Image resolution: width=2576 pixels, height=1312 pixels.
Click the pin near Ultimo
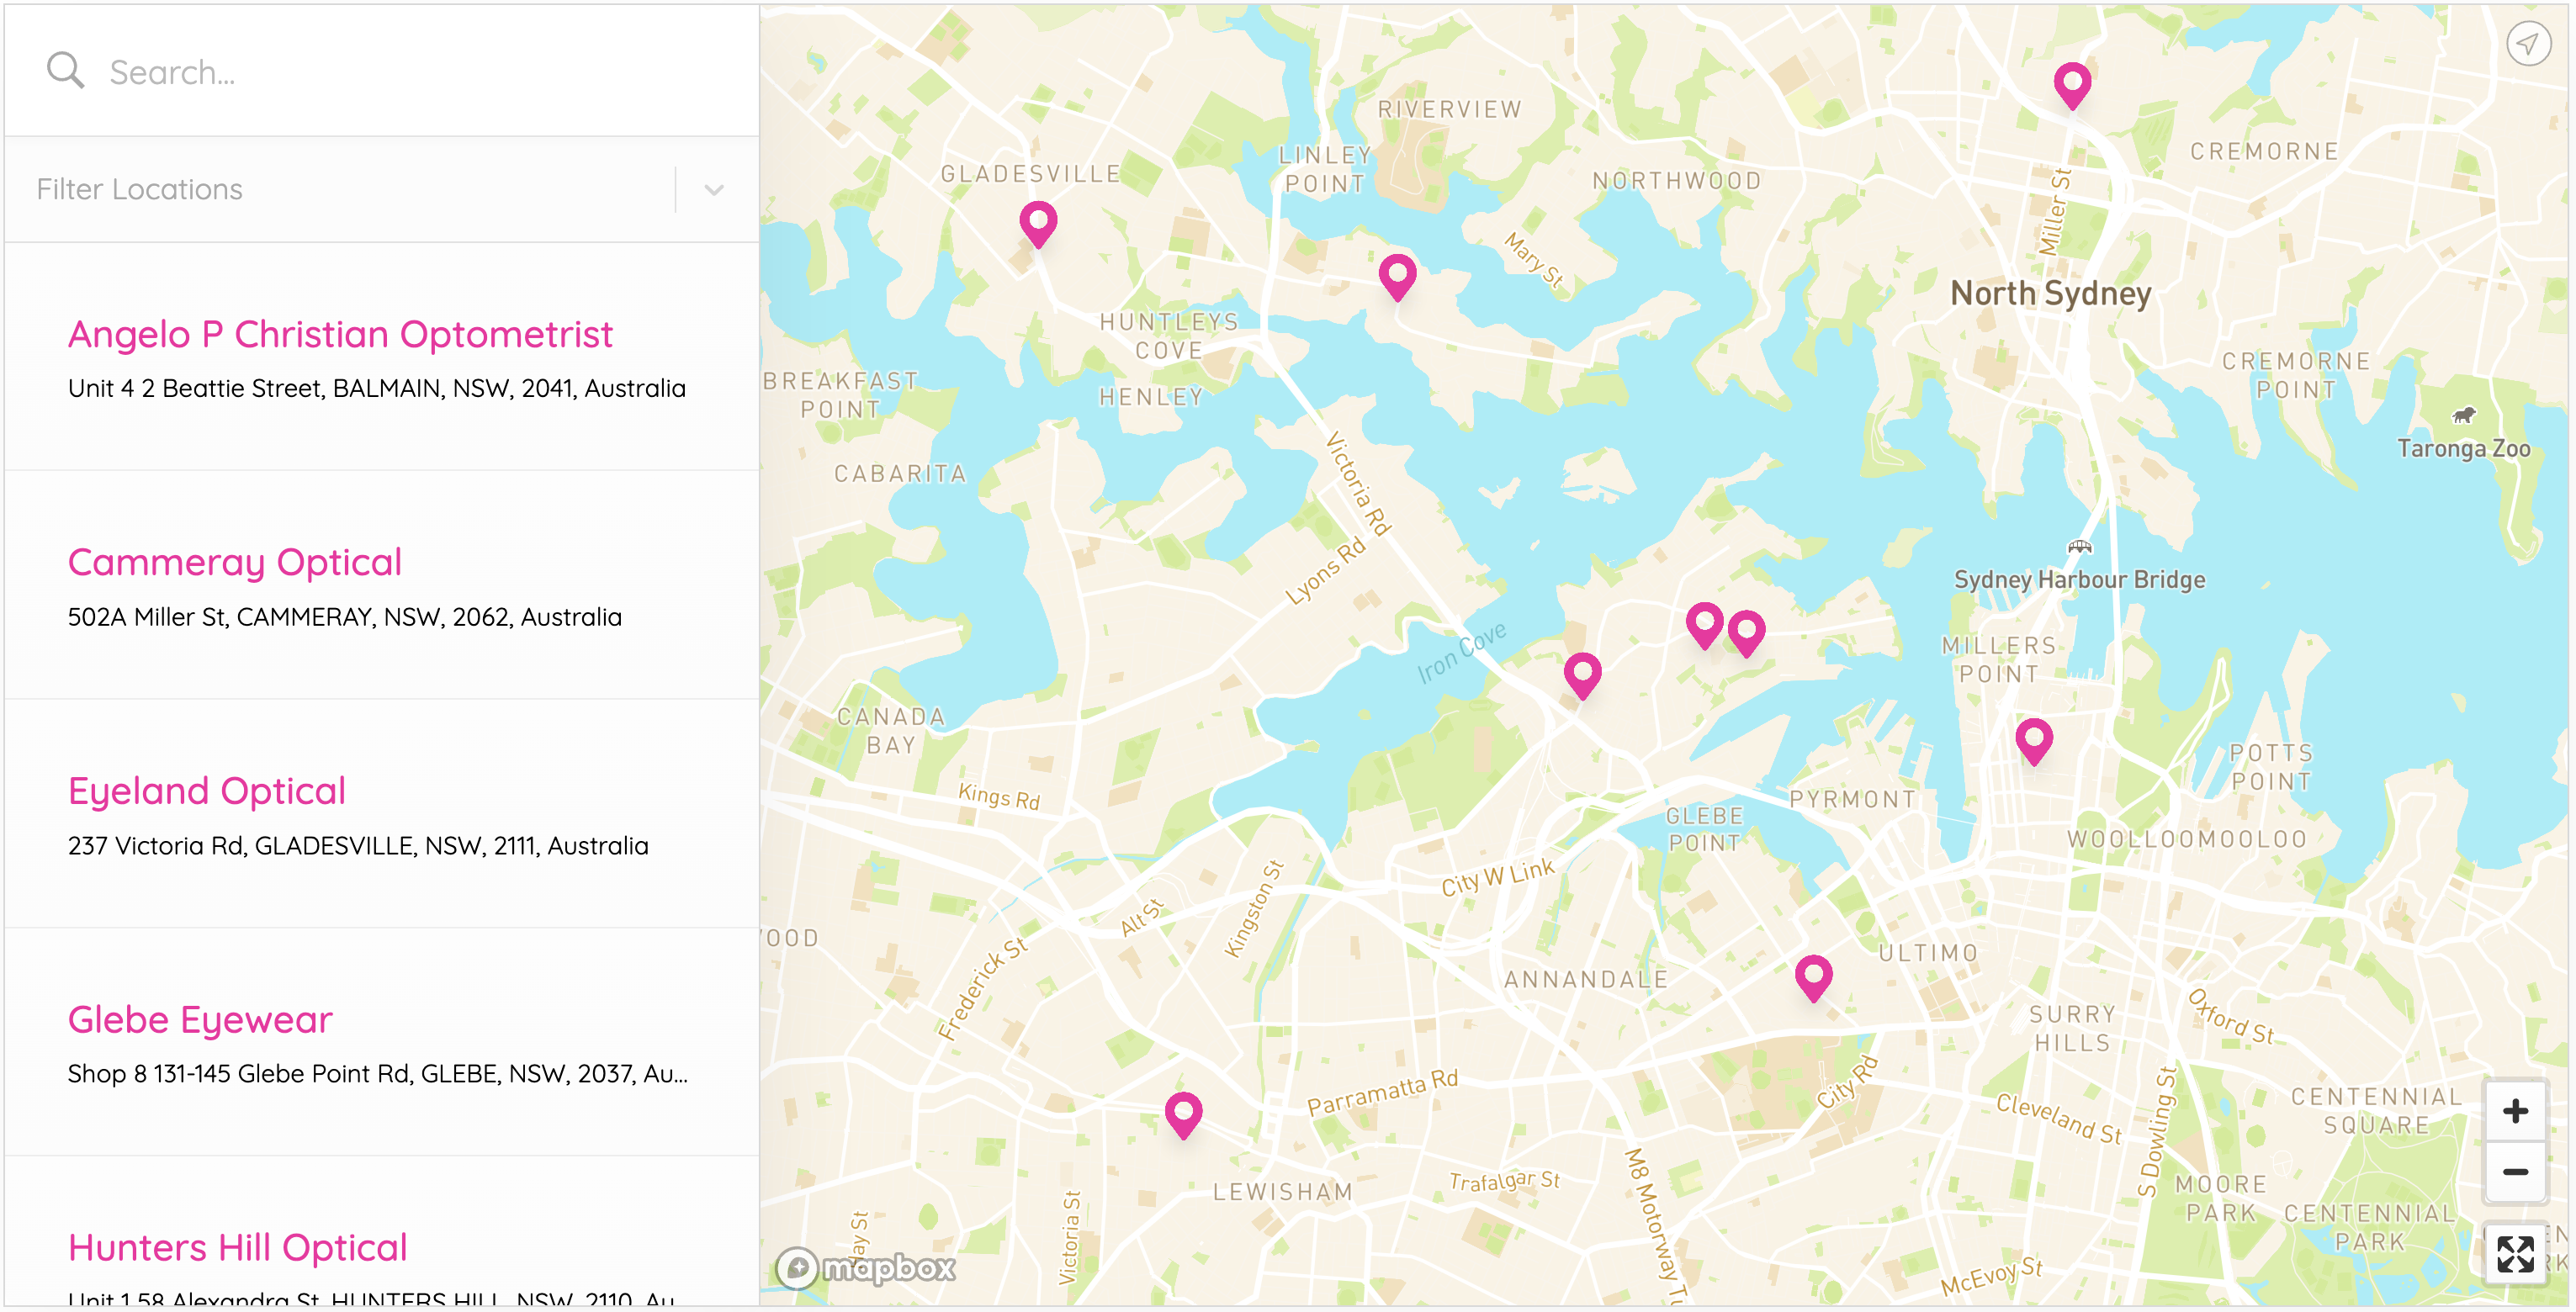point(1814,976)
